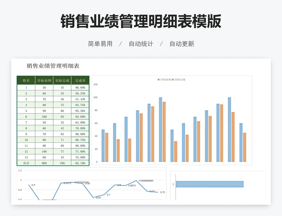Screen dimensions: 282x216
Task: Select the 自动统计 subtitle text
Action: coord(141,44)
